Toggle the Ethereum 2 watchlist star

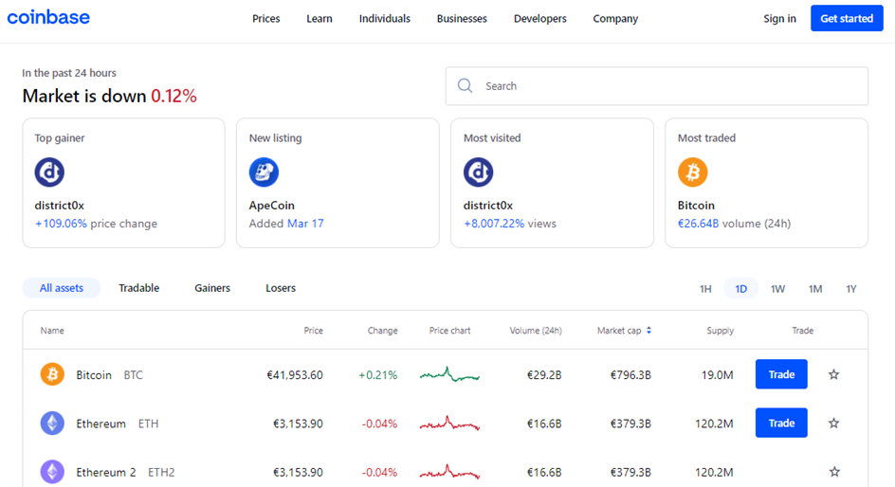[x=833, y=472]
